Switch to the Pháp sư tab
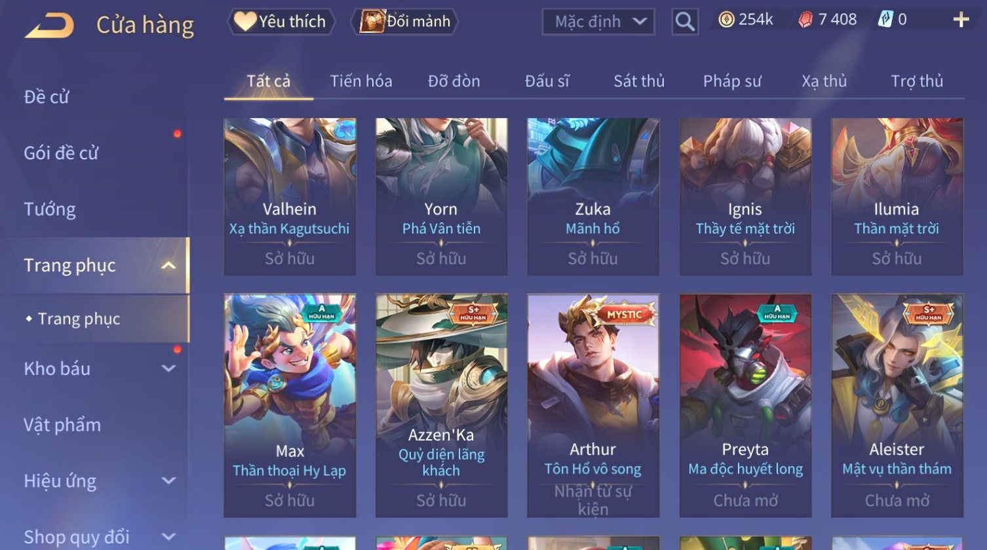The width and height of the screenshot is (987, 550). click(x=732, y=81)
